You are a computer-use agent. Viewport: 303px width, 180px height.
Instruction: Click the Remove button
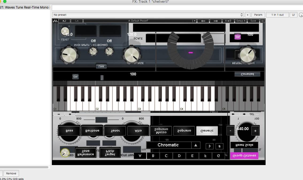[11, 173]
